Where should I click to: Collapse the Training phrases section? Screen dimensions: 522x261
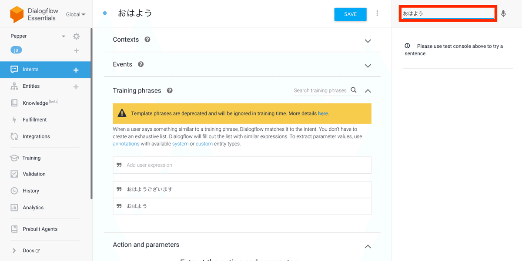[368, 91]
